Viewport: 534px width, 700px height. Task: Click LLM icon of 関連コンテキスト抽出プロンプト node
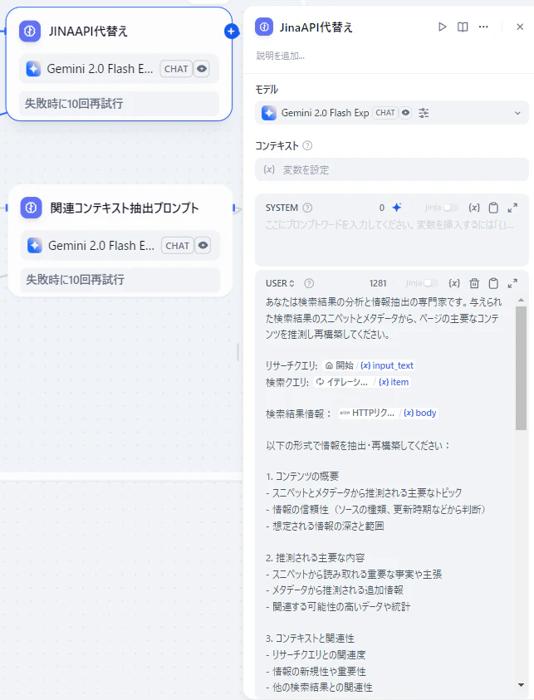coord(31,208)
